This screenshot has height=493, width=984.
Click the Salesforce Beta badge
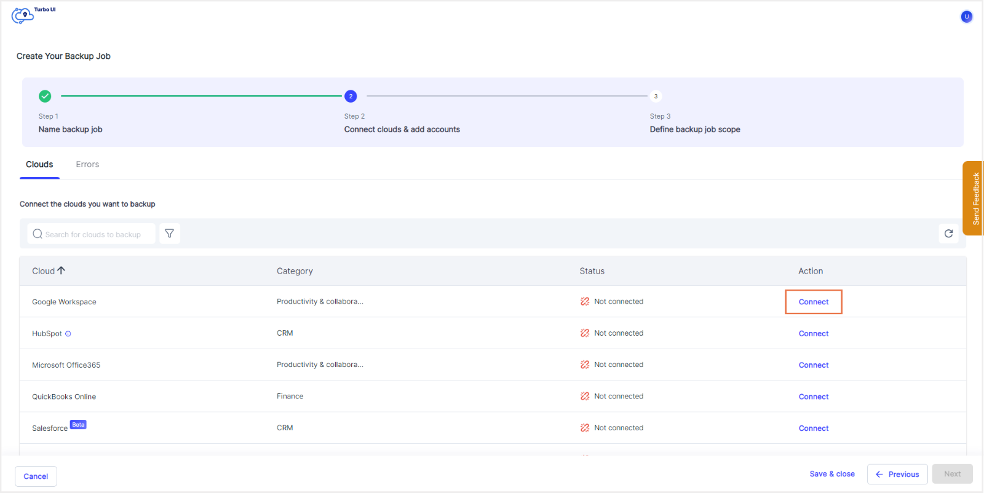coord(78,425)
